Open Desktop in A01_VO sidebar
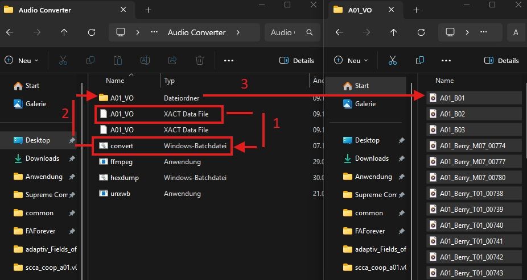Screen dimensions: 527x280 361,140
